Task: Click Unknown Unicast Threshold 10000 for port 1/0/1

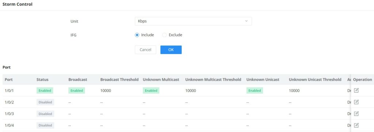Action: 294,90
